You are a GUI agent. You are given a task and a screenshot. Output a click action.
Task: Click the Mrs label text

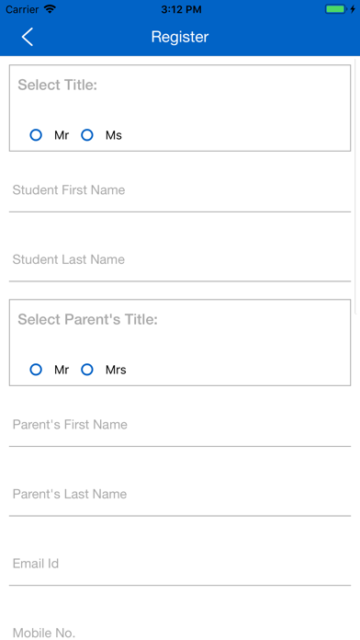point(116,370)
